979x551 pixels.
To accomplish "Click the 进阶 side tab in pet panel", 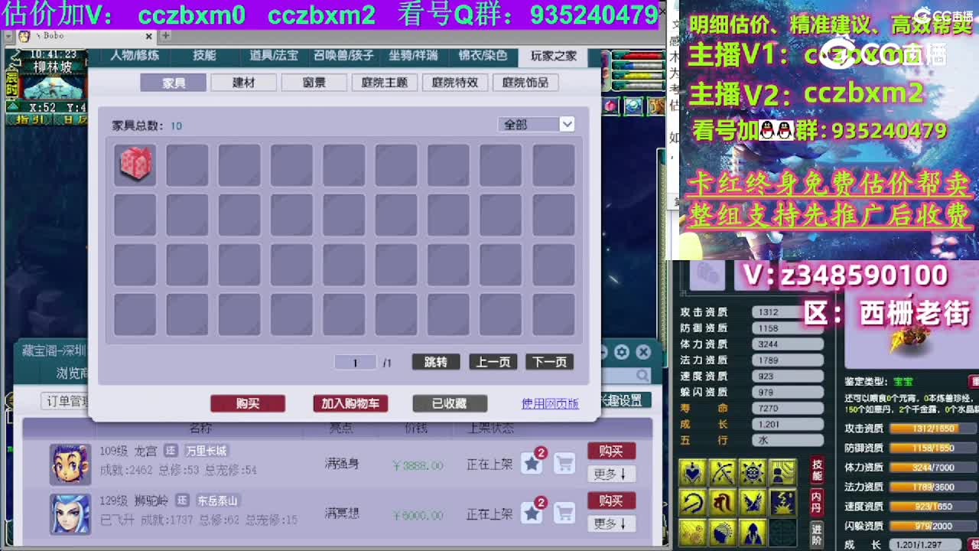I will pyautogui.click(x=817, y=534).
